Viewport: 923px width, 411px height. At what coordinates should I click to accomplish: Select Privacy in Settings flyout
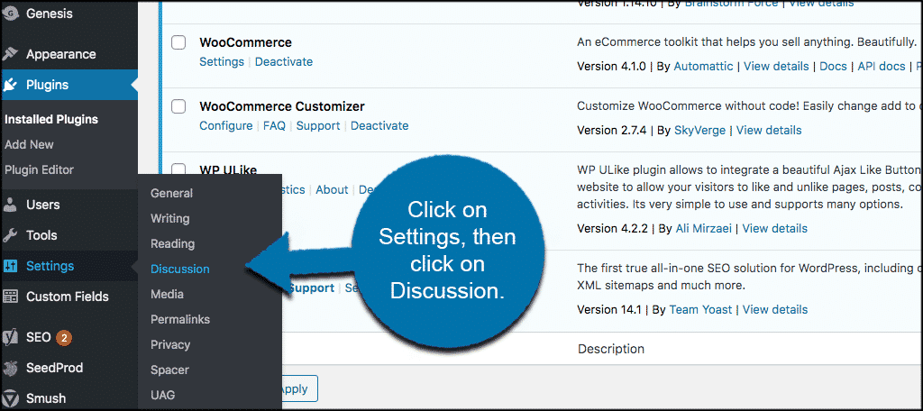tap(170, 345)
